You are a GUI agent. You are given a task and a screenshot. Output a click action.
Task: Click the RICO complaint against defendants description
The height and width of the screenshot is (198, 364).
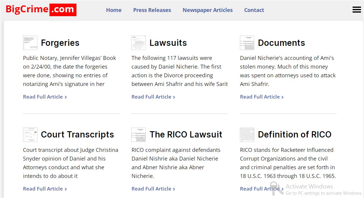176,163
